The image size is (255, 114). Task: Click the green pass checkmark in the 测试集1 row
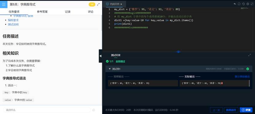coord(248,69)
